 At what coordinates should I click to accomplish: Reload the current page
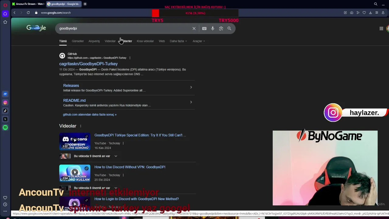[28, 13]
